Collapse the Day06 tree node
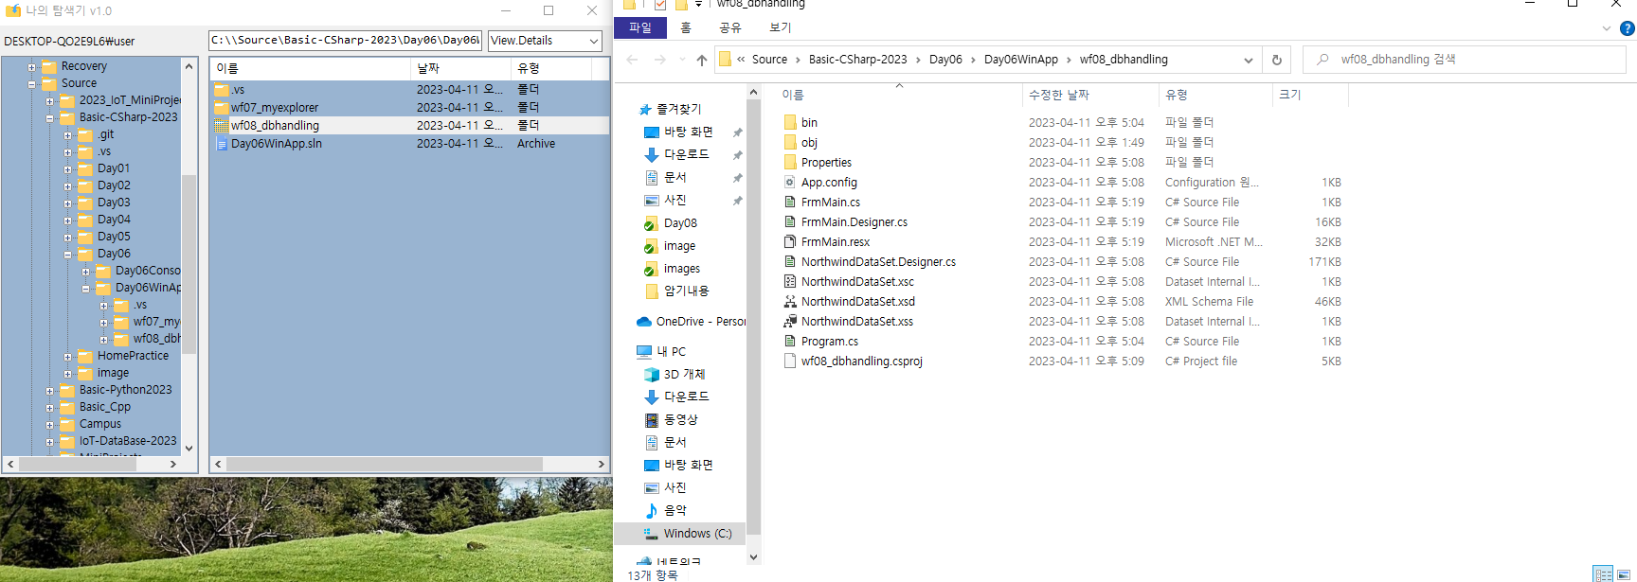The image size is (1637, 582). [x=67, y=254]
